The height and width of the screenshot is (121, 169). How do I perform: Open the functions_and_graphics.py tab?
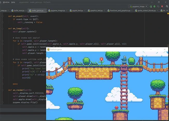(x=120, y=11)
